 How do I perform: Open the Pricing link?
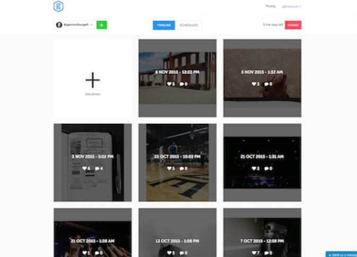click(270, 6)
